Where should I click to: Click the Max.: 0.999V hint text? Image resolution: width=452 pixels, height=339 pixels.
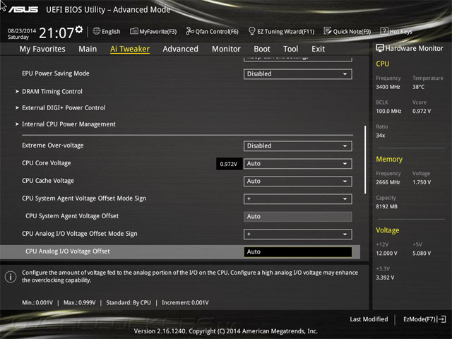pyautogui.click(x=80, y=303)
